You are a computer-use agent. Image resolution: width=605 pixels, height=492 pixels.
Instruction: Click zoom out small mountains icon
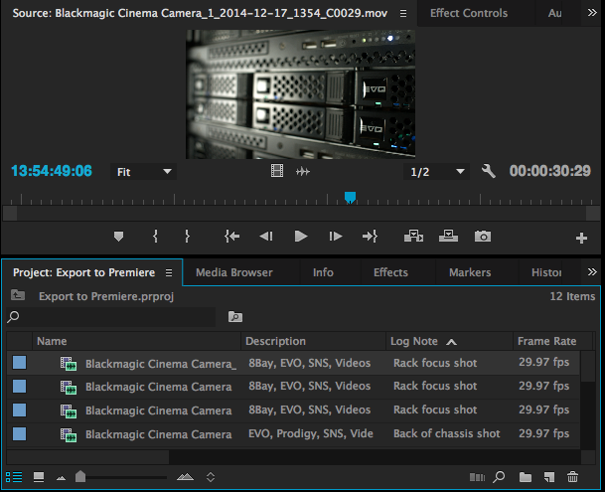pyautogui.click(x=61, y=478)
